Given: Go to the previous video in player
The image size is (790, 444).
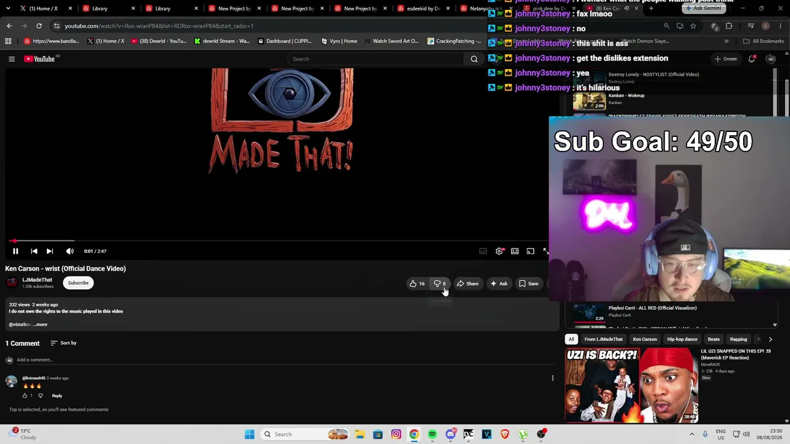Looking at the screenshot, I should point(34,251).
